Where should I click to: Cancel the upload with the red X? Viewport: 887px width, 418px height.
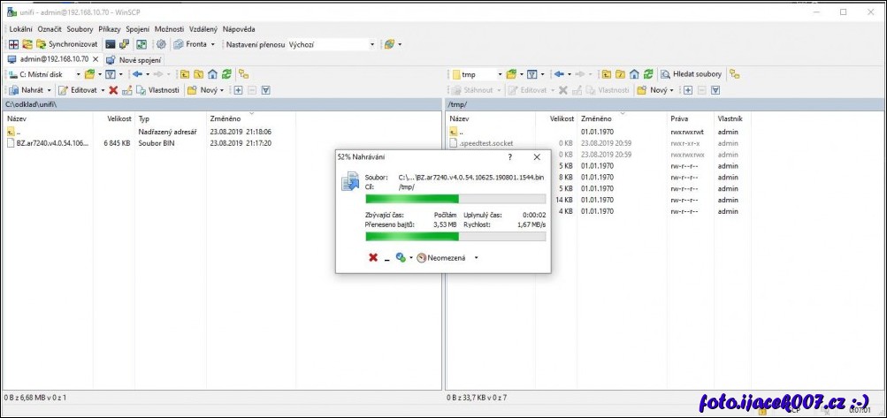pos(373,258)
